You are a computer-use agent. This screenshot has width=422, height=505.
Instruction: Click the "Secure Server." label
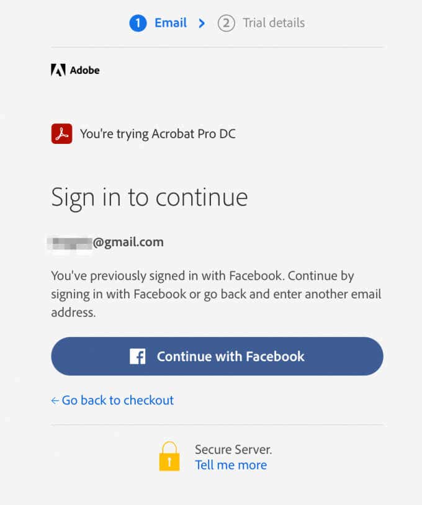coord(233,449)
